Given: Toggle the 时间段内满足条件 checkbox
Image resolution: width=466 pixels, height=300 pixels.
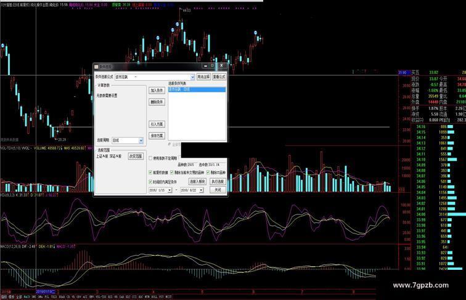Looking at the screenshot, I should tap(150, 182).
